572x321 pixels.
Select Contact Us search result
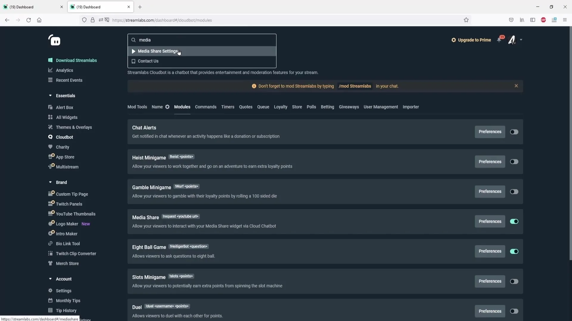pos(202,61)
